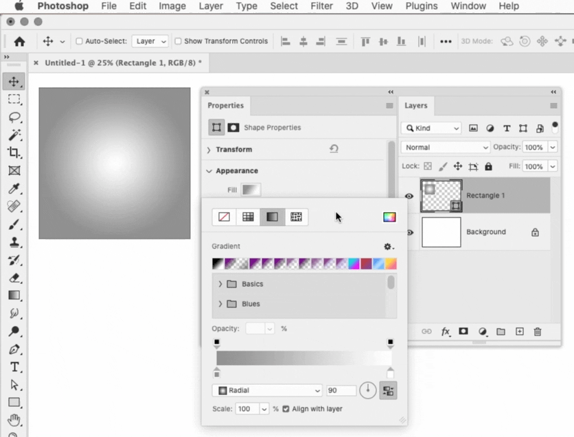Delete layer using the trash icon
Screen dimensions: 574x437
538,331
